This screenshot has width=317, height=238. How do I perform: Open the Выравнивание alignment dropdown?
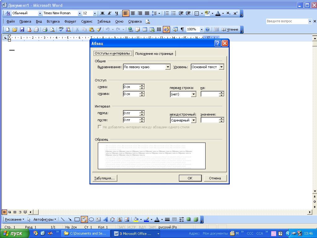click(x=167, y=67)
